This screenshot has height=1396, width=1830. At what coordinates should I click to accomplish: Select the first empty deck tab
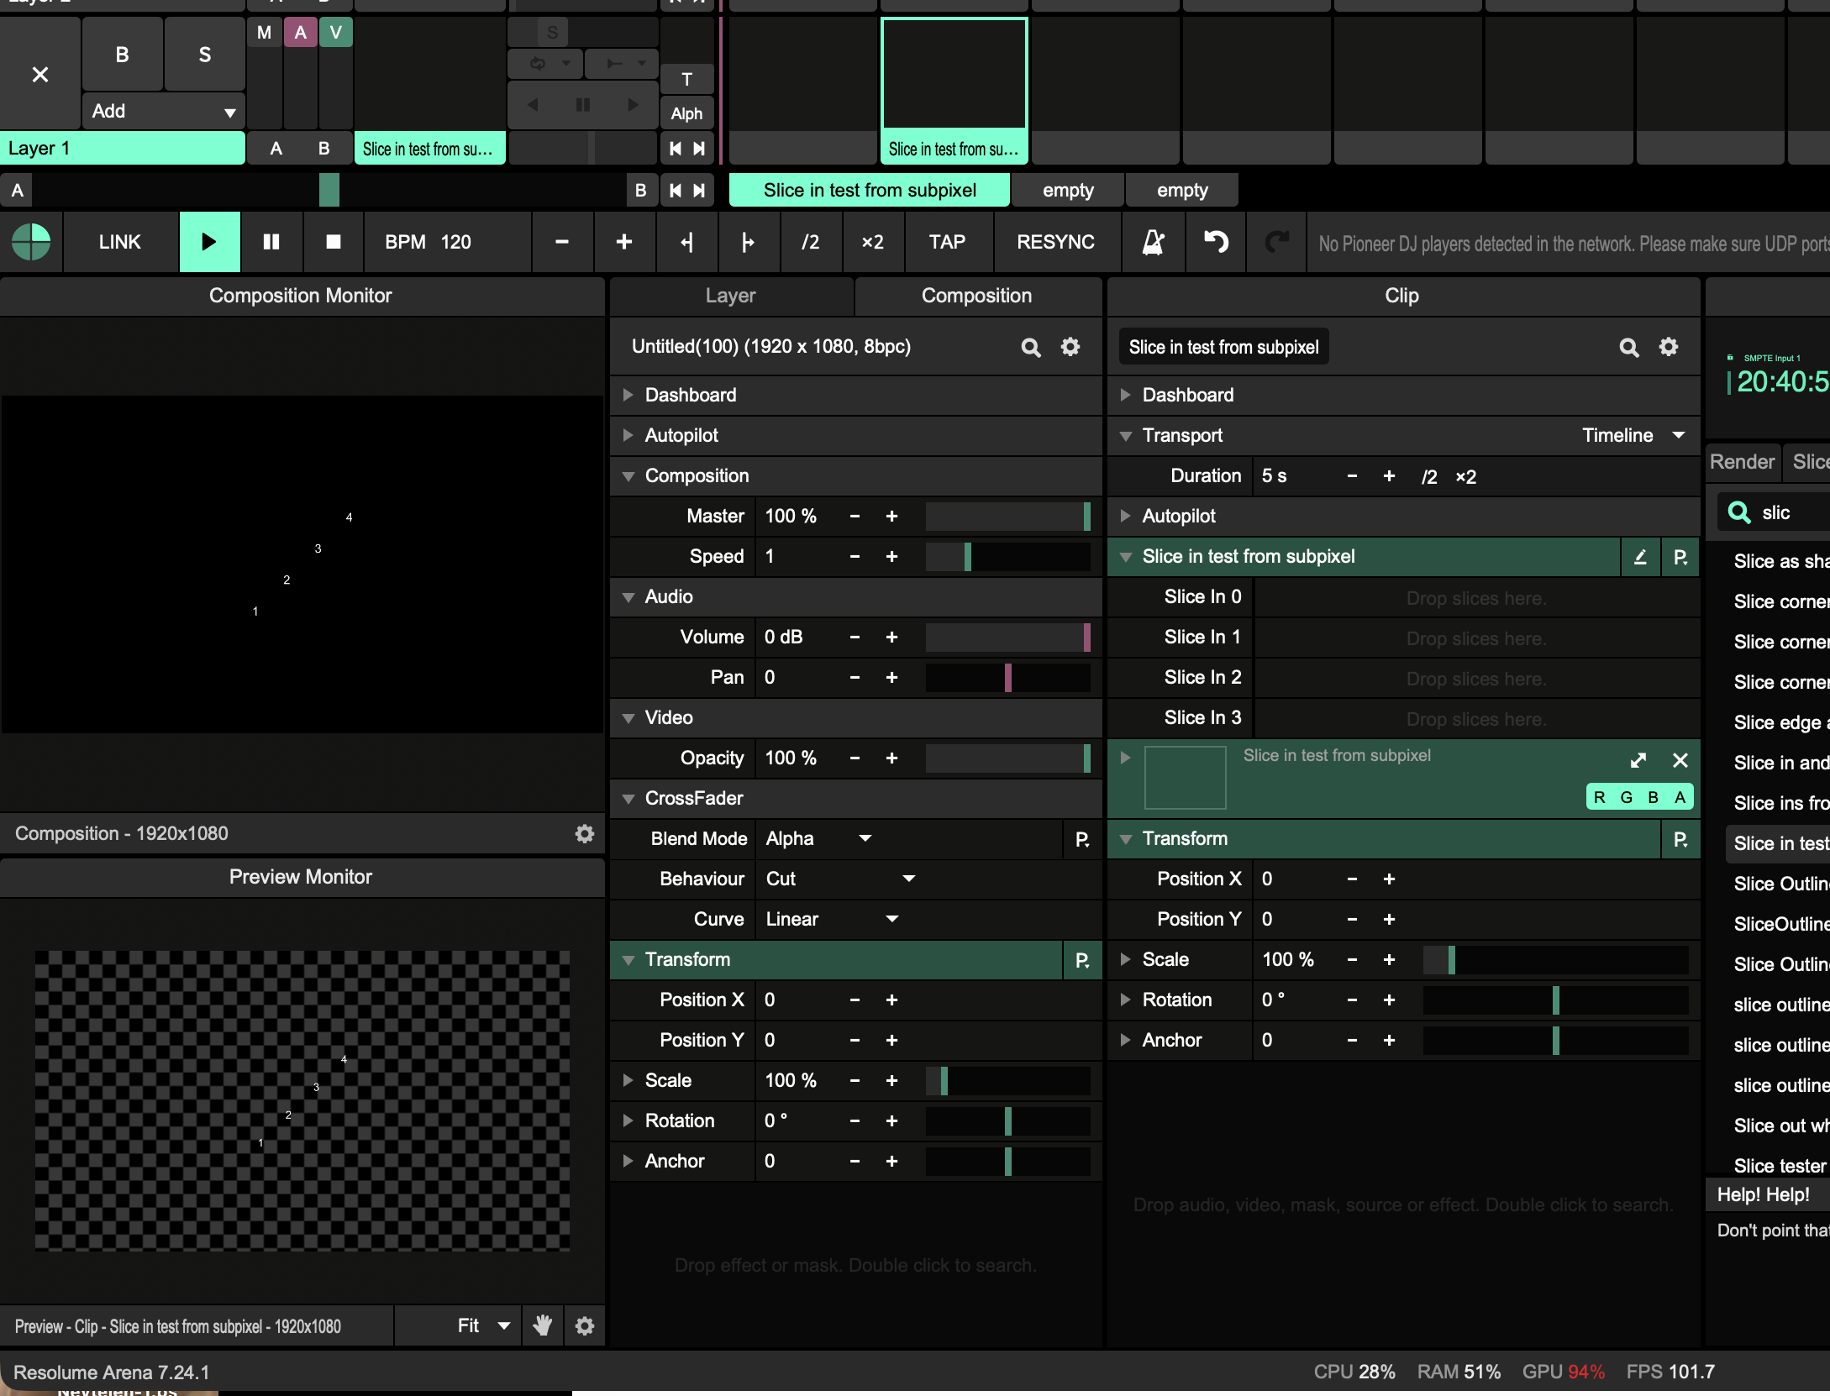[1067, 191]
